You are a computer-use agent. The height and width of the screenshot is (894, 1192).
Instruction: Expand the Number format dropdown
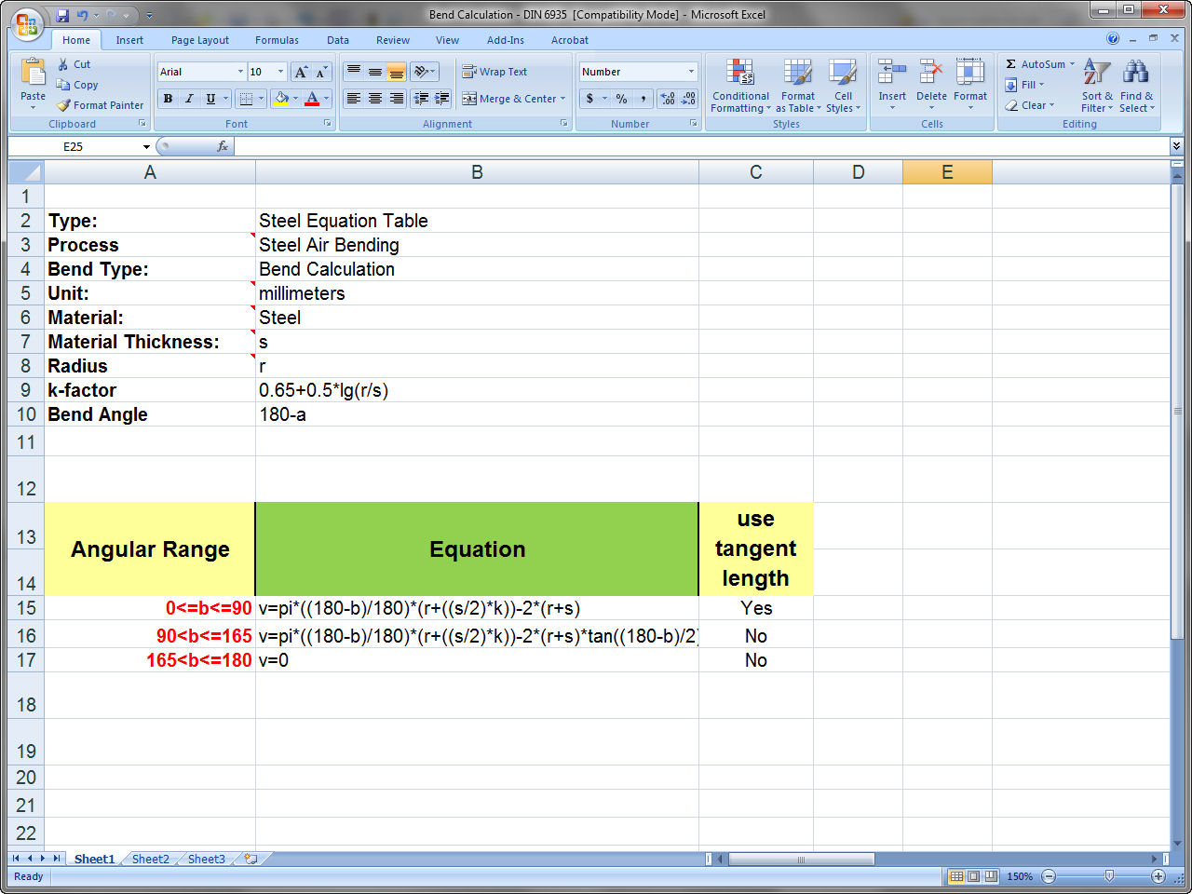click(x=691, y=72)
